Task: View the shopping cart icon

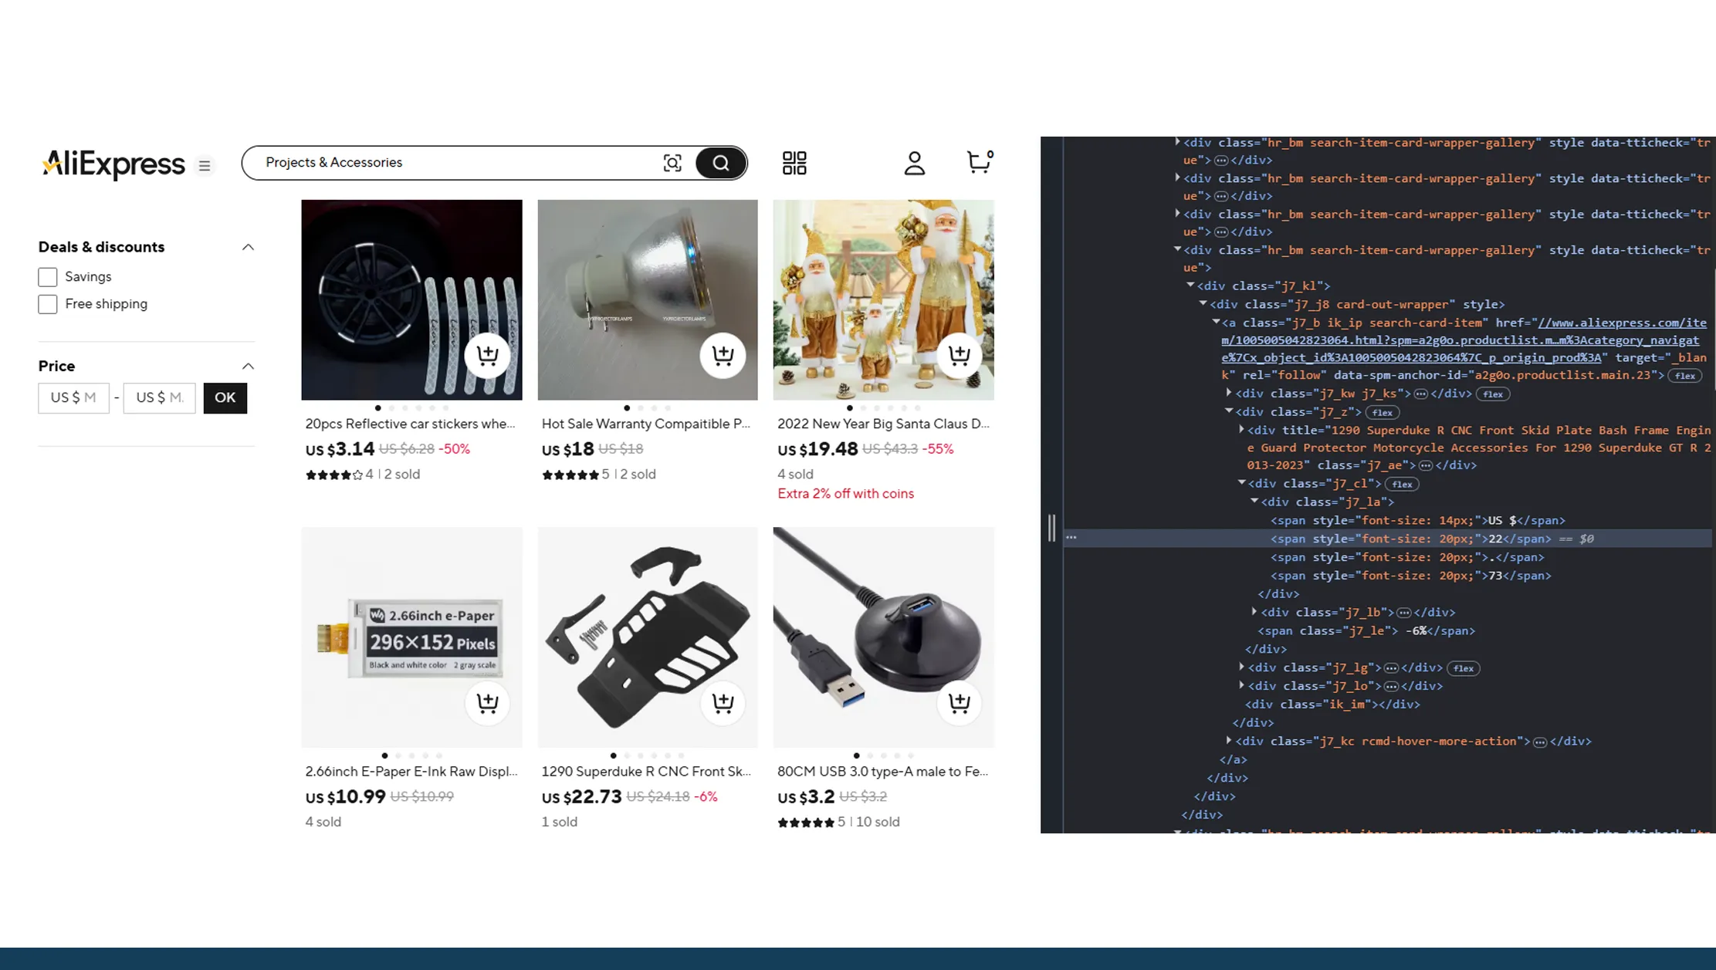Action: click(978, 163)
